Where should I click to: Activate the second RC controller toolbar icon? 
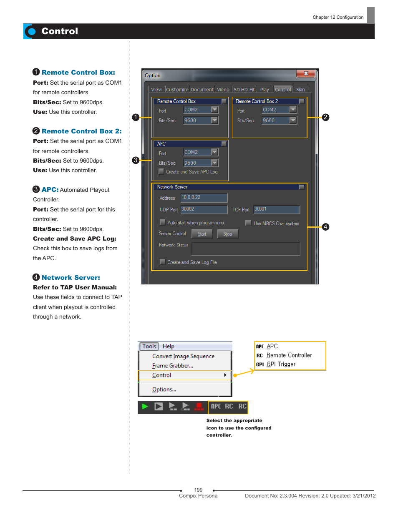(242, 406)
